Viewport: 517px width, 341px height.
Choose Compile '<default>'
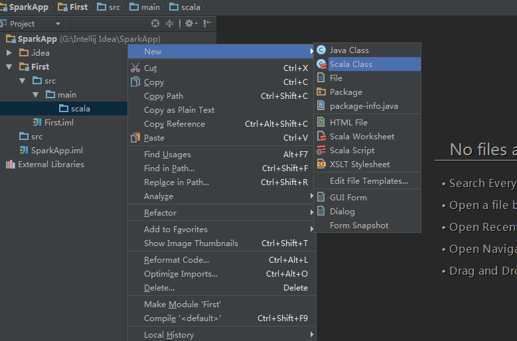point(222,318)
